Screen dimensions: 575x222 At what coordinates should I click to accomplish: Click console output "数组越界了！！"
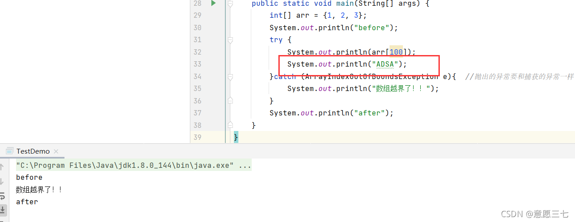[x=39, y=190]
